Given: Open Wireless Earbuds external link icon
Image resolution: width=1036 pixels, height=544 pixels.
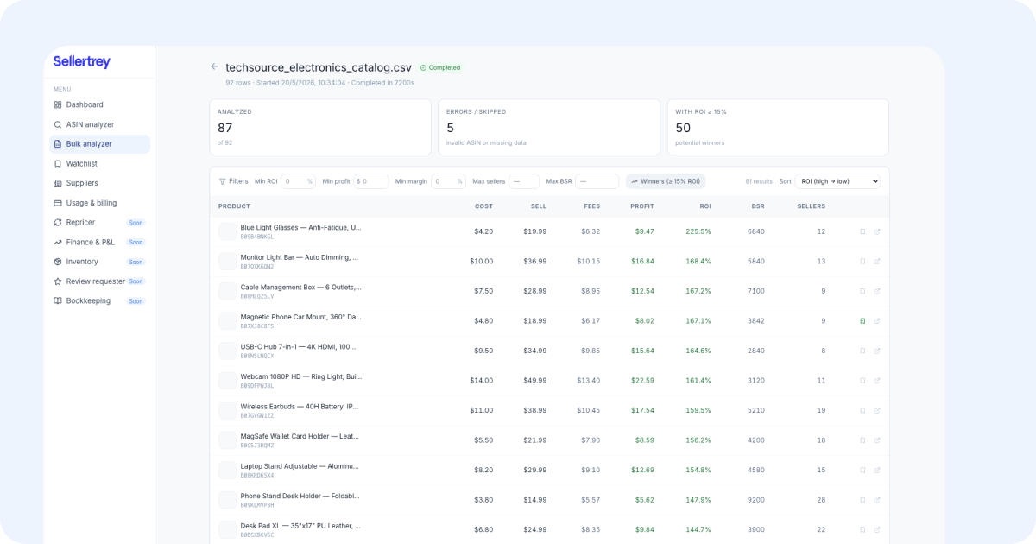Looking at the screenshot, I should (x=877, y=410).
